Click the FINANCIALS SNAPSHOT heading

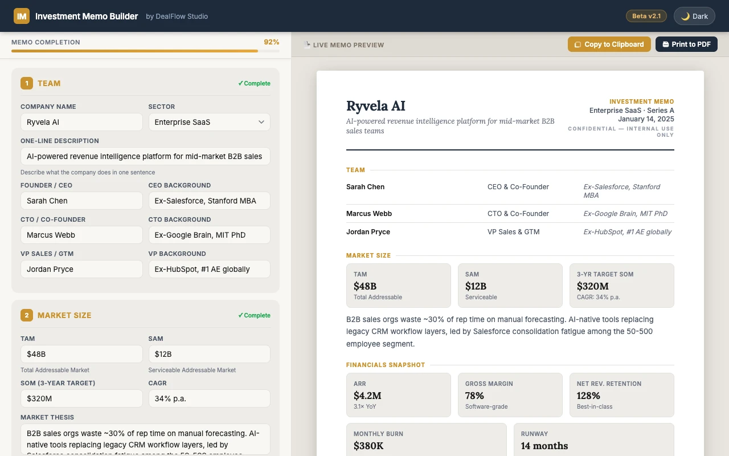click(x=386, y=365)
